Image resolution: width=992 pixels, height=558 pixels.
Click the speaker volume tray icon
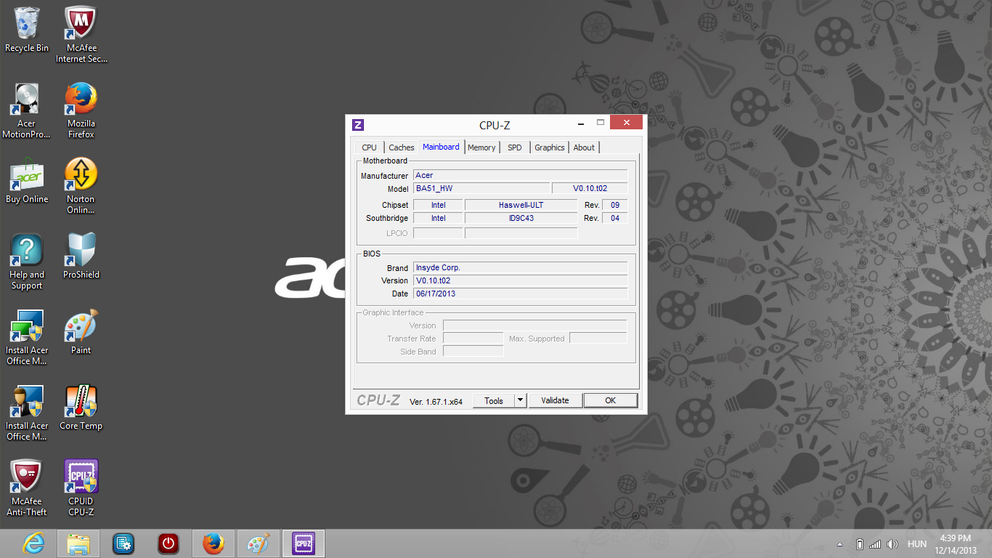click(x=892, y=544)
